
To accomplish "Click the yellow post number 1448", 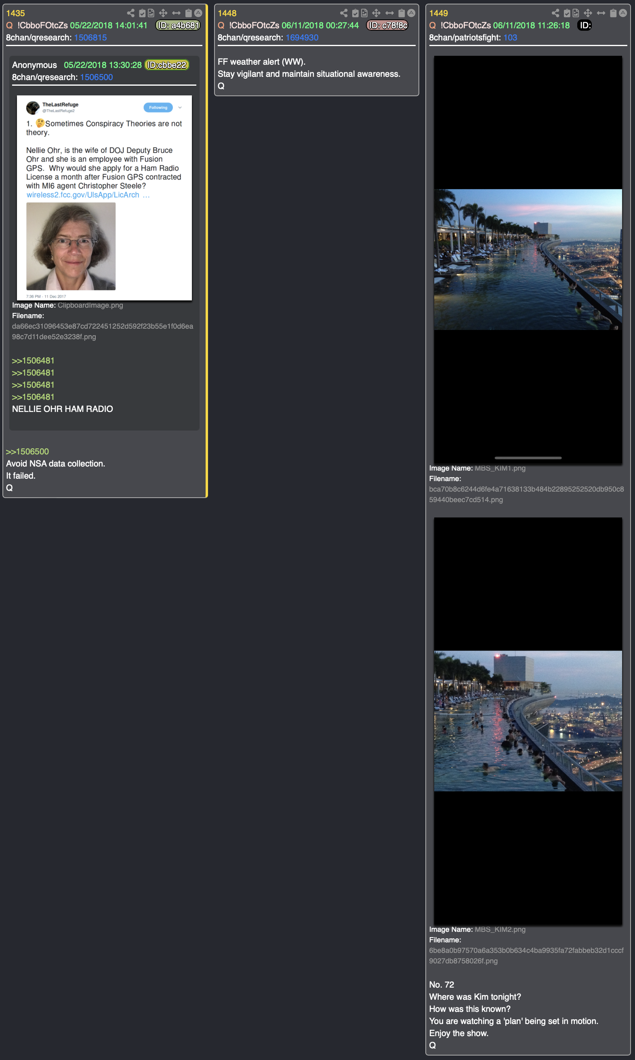I will point(227,13).
